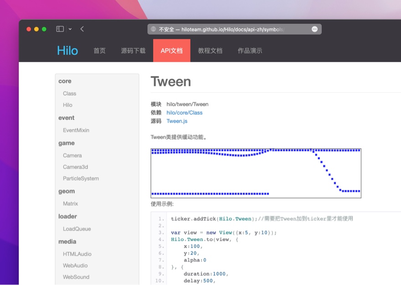401x285 pixels.
Task: Click the globe icon in address bar
Action: point(154,29)
